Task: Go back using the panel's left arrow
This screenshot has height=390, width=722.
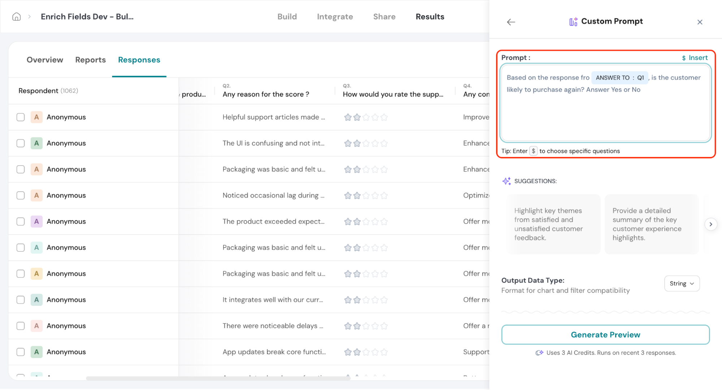Action: click(511, 22)
